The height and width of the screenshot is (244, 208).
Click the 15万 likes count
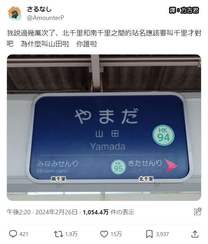point(116,234)
